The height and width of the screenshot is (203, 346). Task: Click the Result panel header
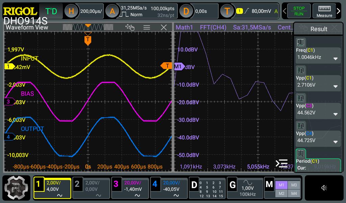click(318, 29)
